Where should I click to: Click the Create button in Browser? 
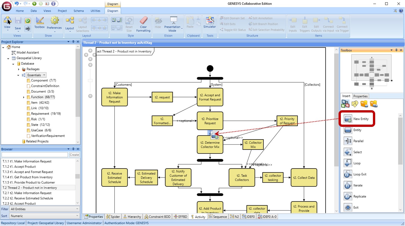(x=74, y=155)
